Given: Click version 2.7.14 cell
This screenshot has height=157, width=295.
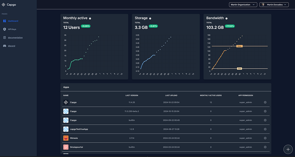Looking at the screenshot, I should point(132,138).
